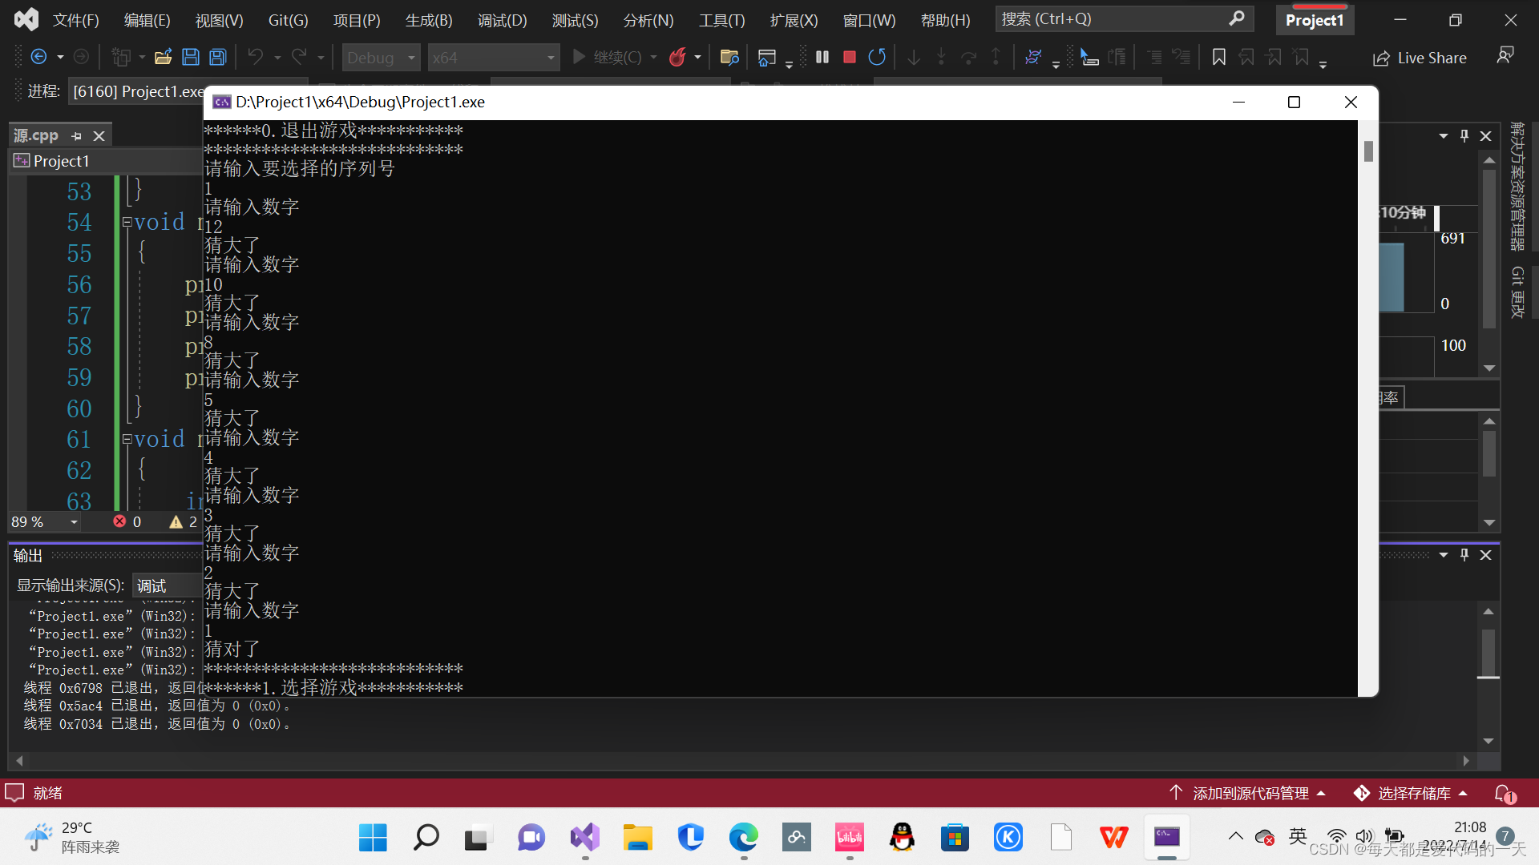
Task: Collapse the void function at line 54
Action: click(x=127, y=222)
